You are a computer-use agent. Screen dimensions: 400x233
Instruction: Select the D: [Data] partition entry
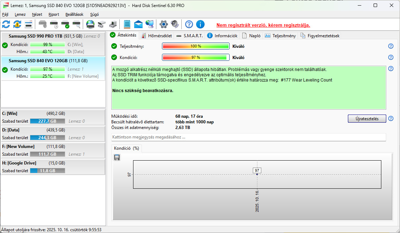[x=53, y=134]
